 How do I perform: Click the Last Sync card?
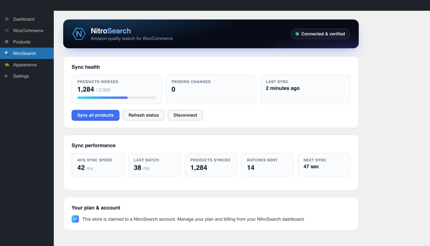point(305,89)
